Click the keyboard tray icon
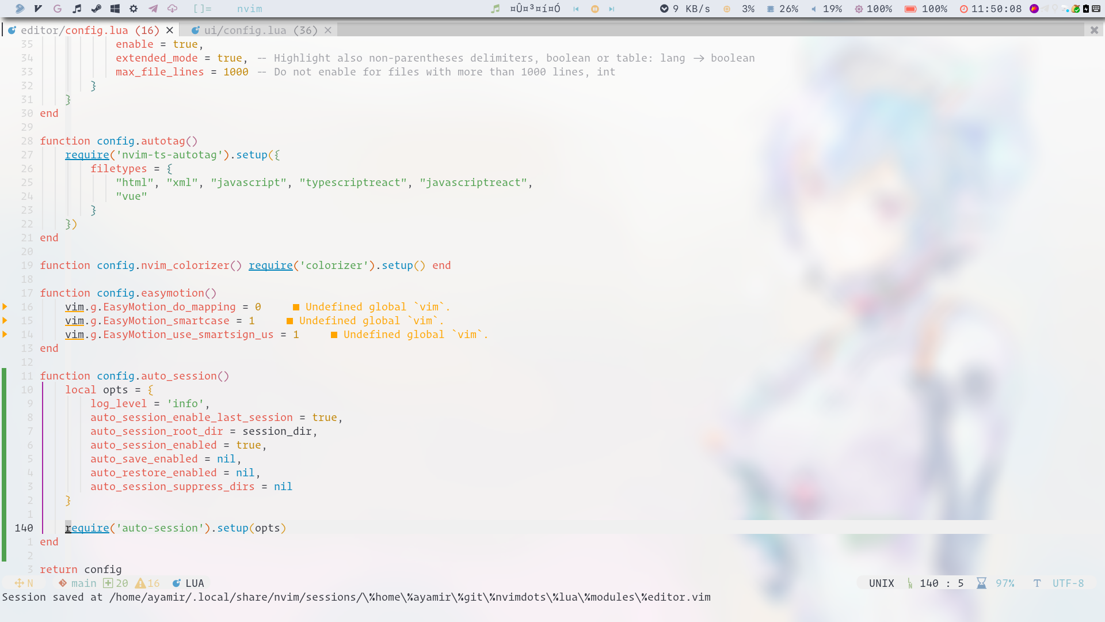The height and width of the screenshot is (622, 1105). (1096, 9)
